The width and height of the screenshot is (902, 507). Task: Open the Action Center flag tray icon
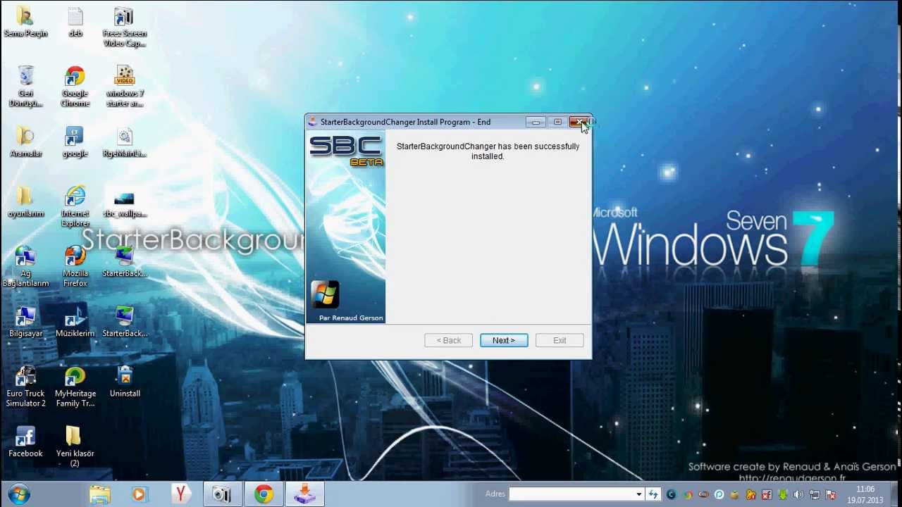pos(831,495)
